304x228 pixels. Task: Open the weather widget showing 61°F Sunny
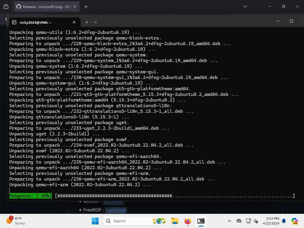16,221
